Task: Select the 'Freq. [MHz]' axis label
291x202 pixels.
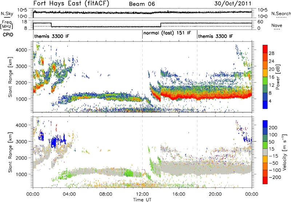Action: [x=7, y=25]
